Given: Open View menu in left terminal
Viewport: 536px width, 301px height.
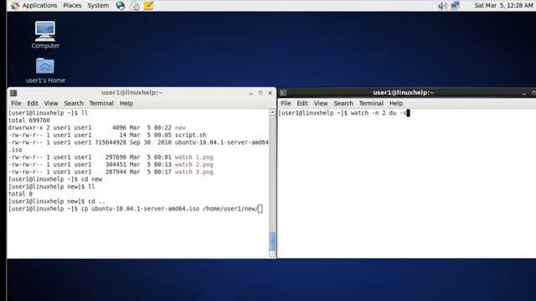Looking at the screenshot, I should (50, 104).
